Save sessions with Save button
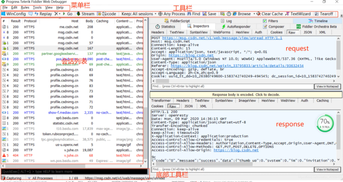 point(209,14)
